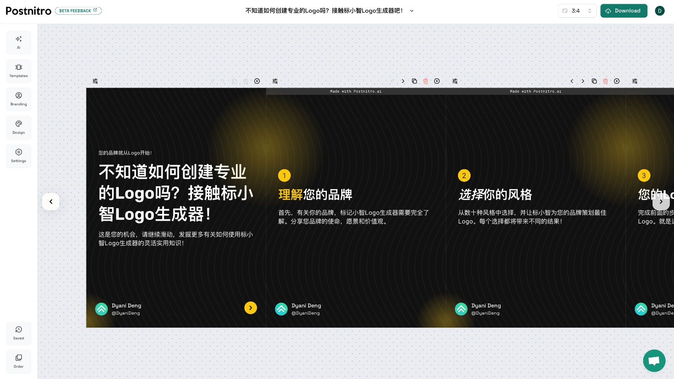Open the Beta Feedback link
Screen dimensions: 674x379
point(78,11)
